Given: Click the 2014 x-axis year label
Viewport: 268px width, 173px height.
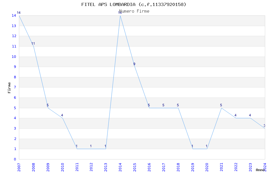Looking at the screenshot, I should click(120, 167).
